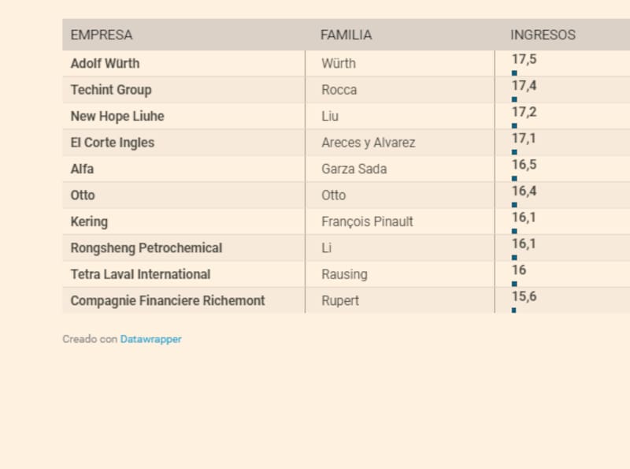Open the Datawrapper link
Image resolution: width=630 pixels, height=469 pixels.
pos(150,339)
